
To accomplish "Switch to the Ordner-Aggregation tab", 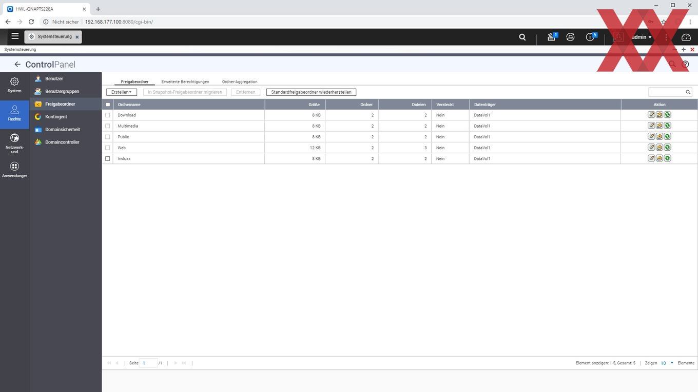I will 240,81.
